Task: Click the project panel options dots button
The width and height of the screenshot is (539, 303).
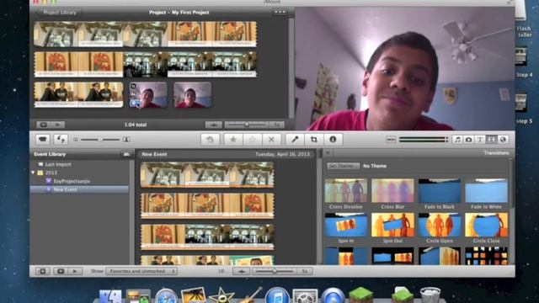Action: [x=280, y=12]
